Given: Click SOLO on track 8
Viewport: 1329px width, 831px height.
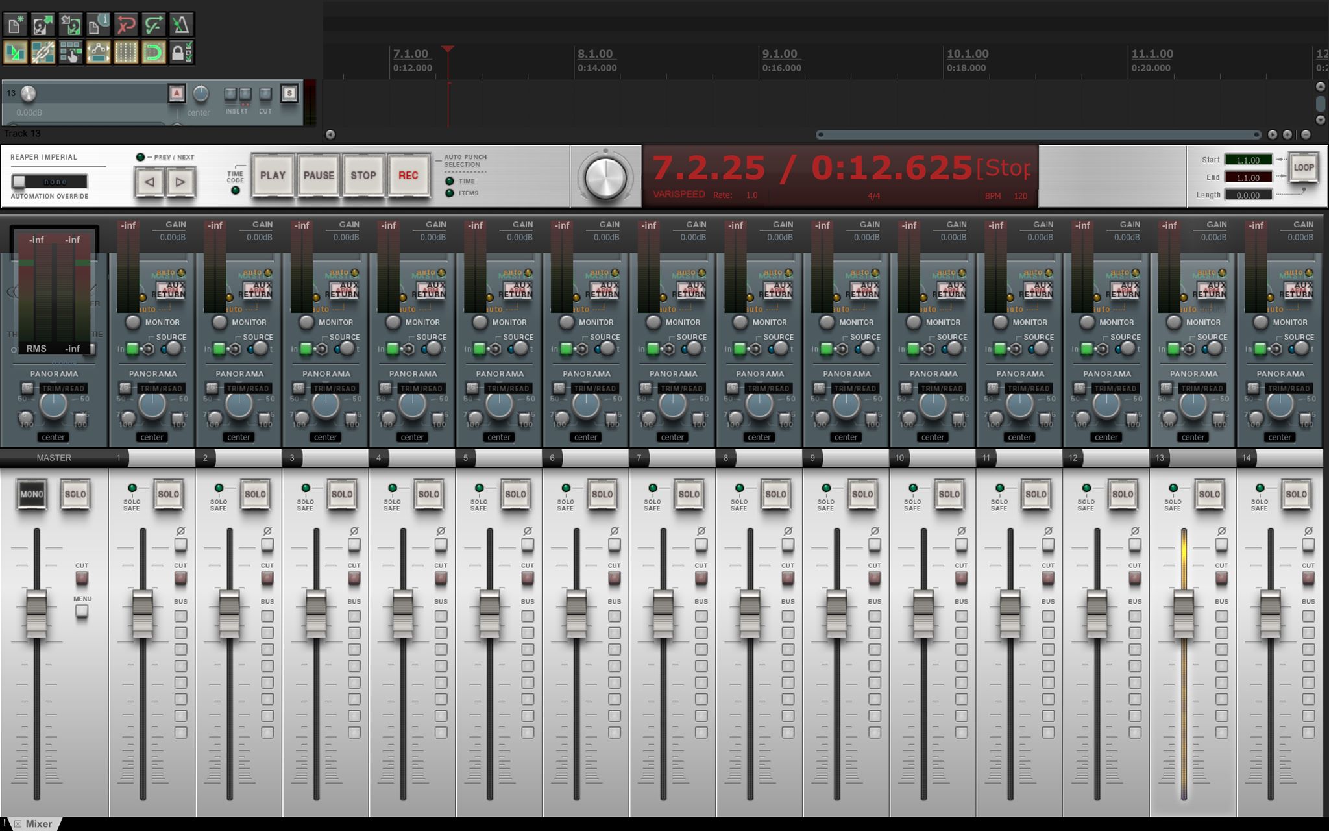Looking at the screenshot, I should click(x=775, y=495).
